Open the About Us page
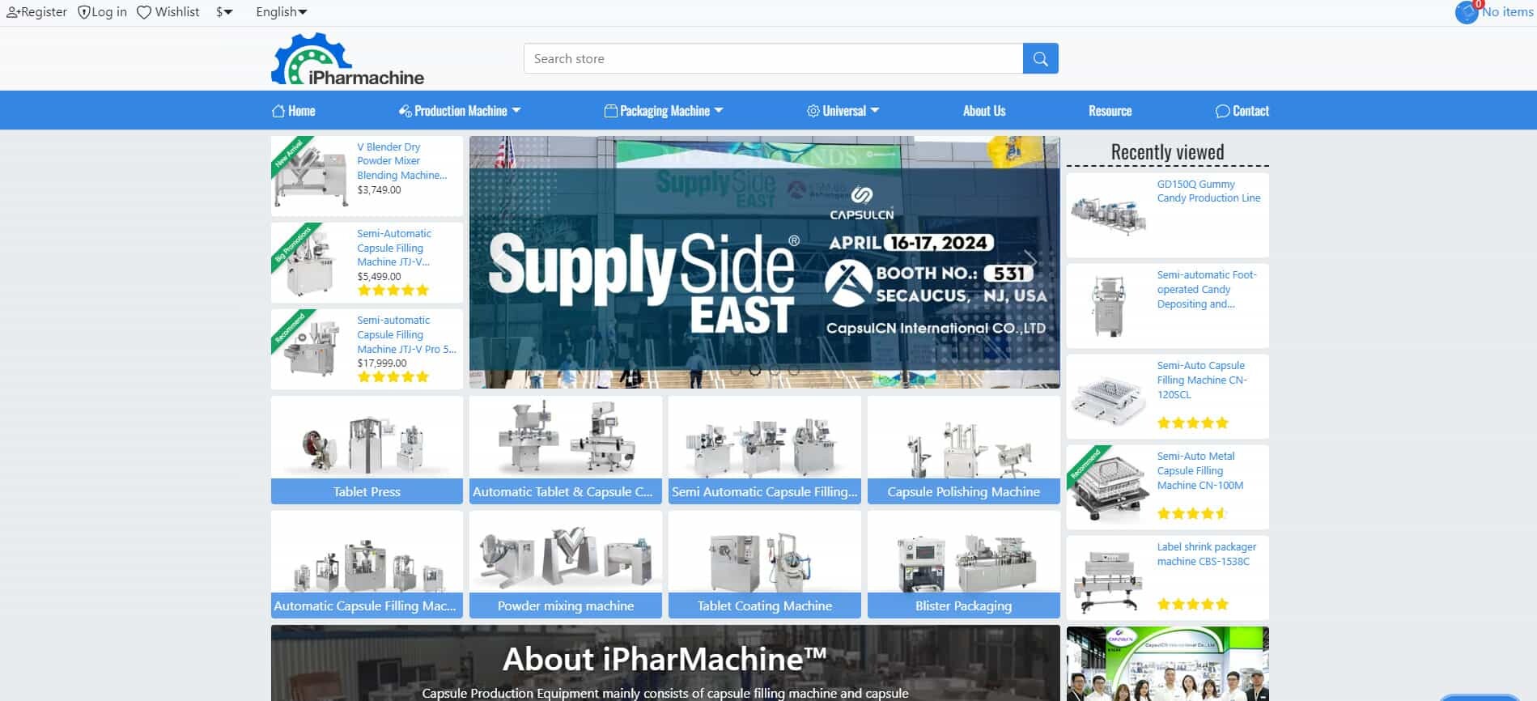Image resolution: width=1537 pixels, height=701 pixels. (x=984, y=111)
